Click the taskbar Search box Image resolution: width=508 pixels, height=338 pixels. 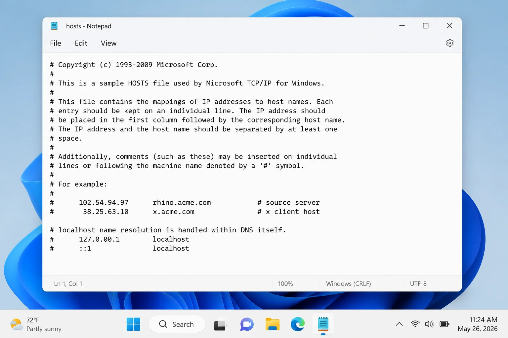click(x=177, y=324)
